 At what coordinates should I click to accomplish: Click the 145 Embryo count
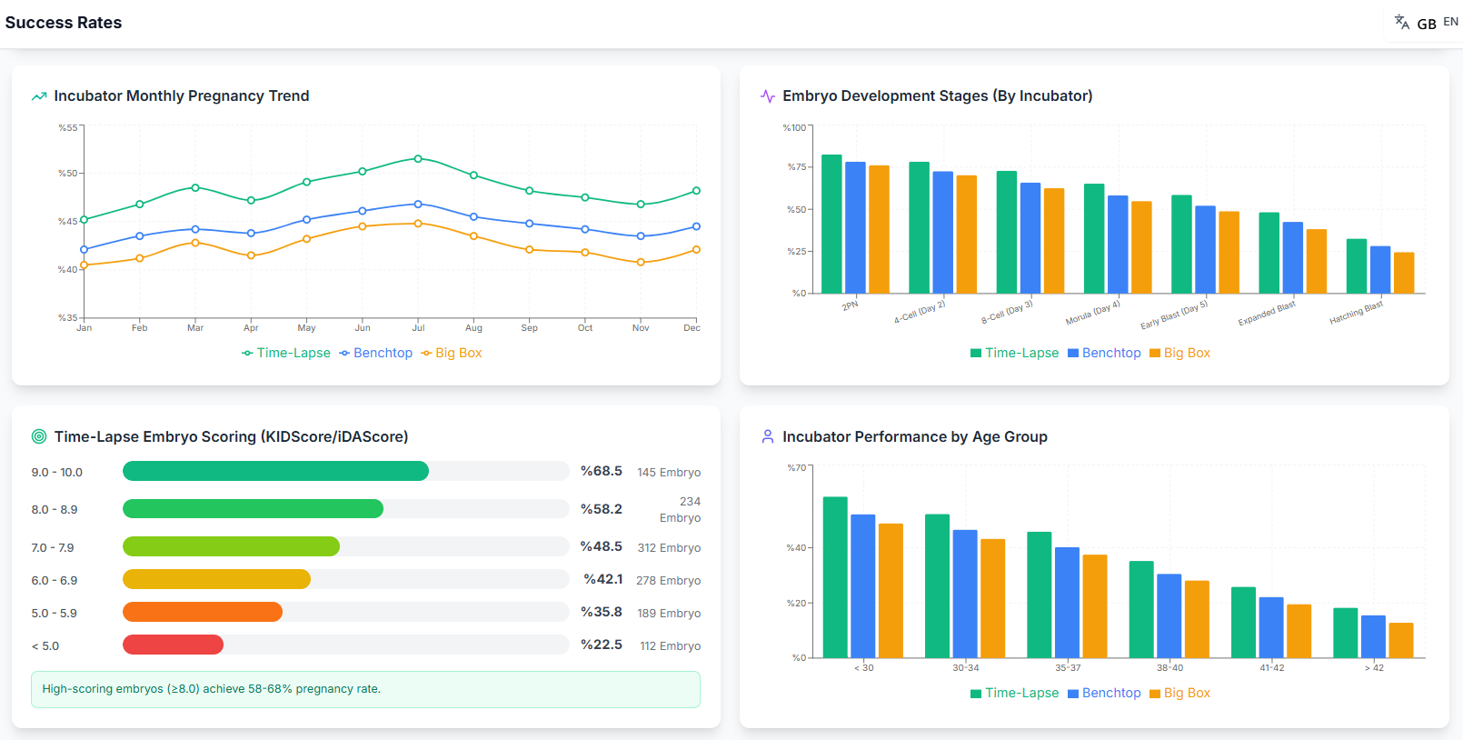click(669, 472)
